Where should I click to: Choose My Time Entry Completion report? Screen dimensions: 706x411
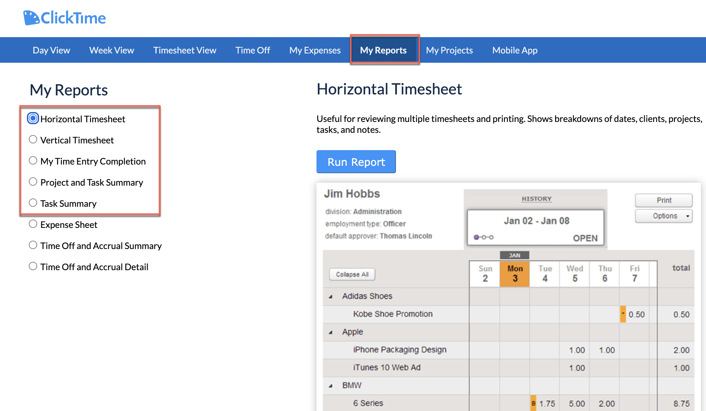click(33, 161)
